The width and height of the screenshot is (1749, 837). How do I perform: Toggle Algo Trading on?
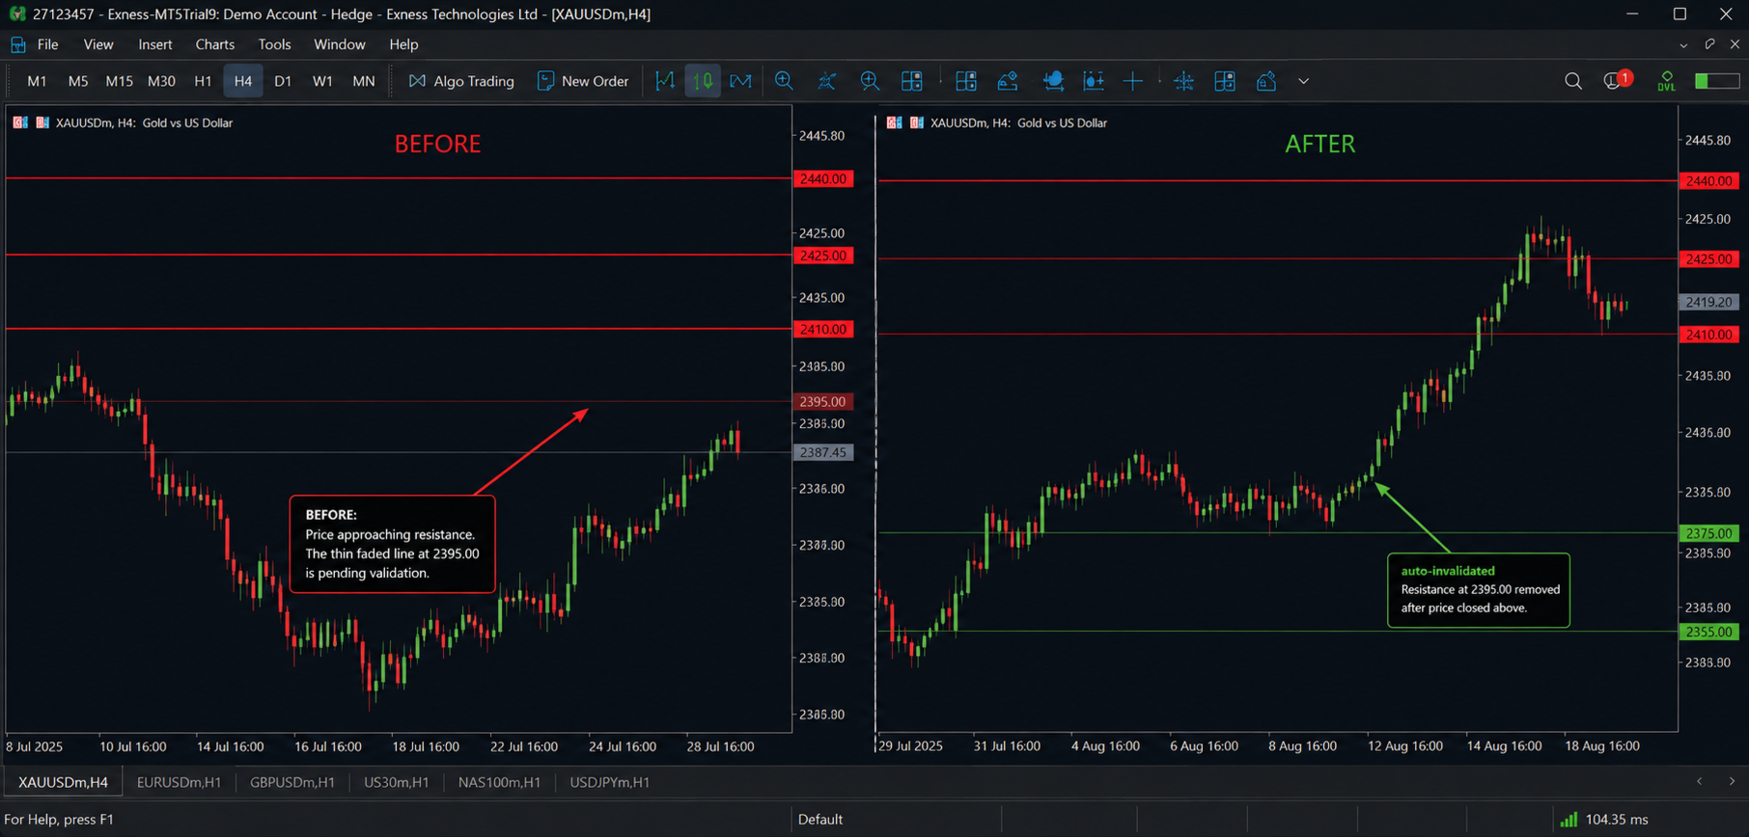461,81
